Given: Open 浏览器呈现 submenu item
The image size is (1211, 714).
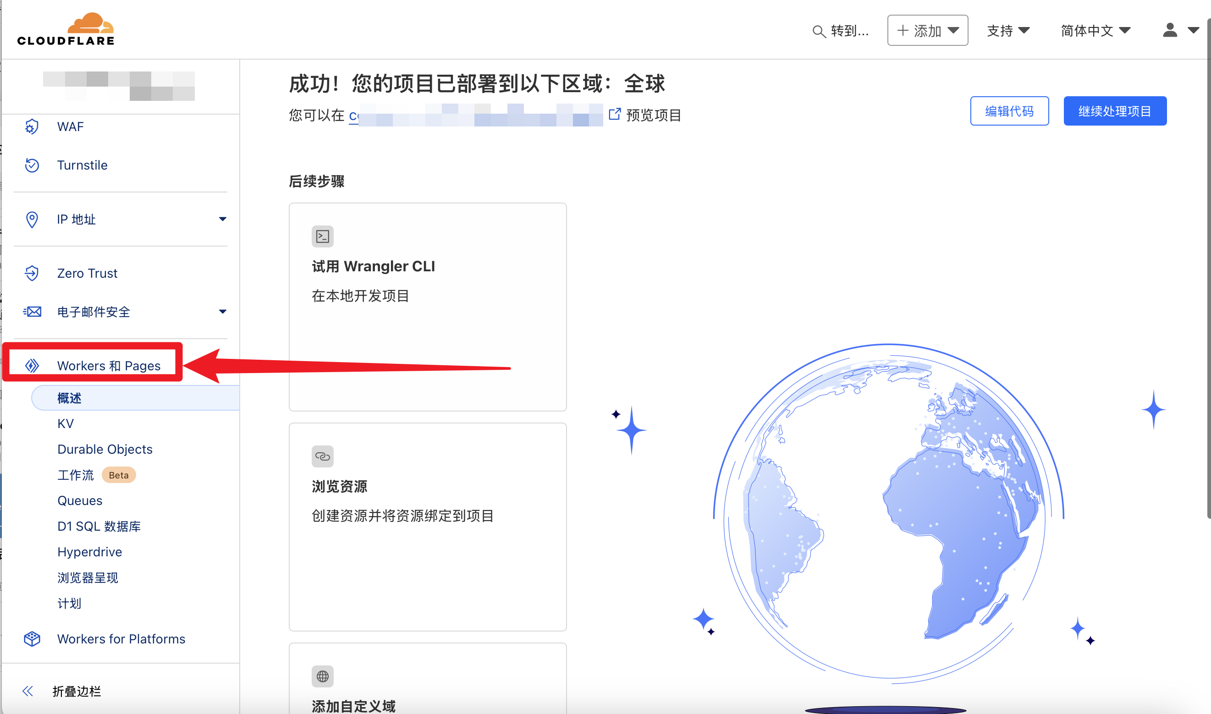Looking at the screenshot, I should (x=88, y=577).
